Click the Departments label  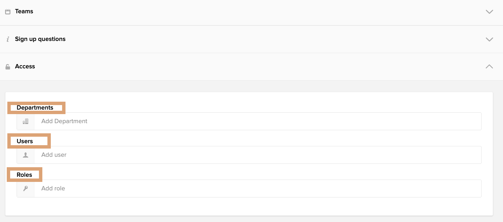(x=35, y=108)
